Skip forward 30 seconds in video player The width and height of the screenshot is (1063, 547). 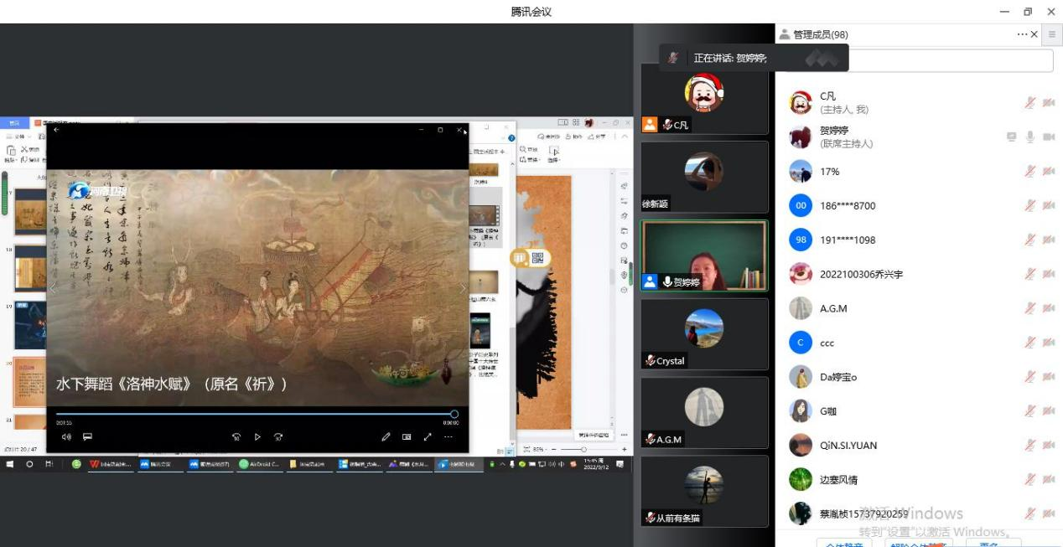tap(278, 436)
